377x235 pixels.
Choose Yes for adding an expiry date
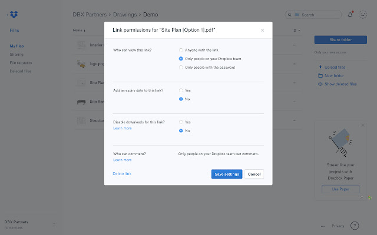(x=181, y=90)
